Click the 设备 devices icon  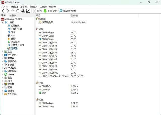point(6,78)
